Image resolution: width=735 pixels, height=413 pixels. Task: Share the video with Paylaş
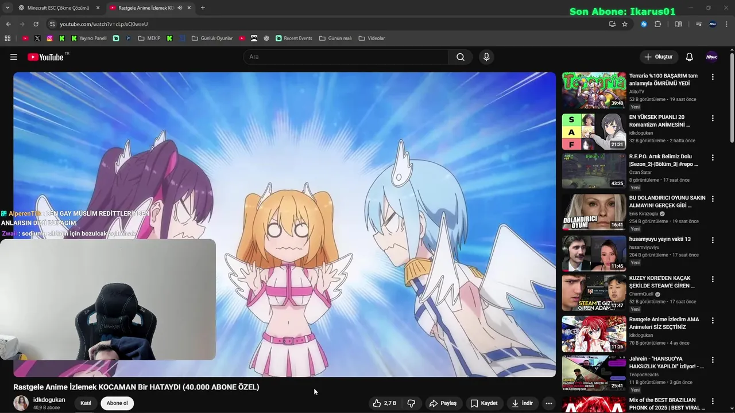443,403
